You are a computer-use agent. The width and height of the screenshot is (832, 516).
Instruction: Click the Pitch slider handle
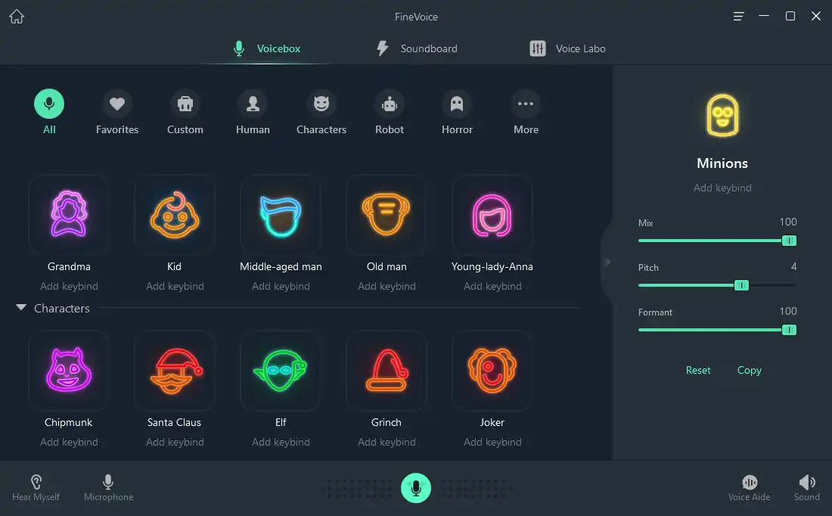[x=741, y=285]
